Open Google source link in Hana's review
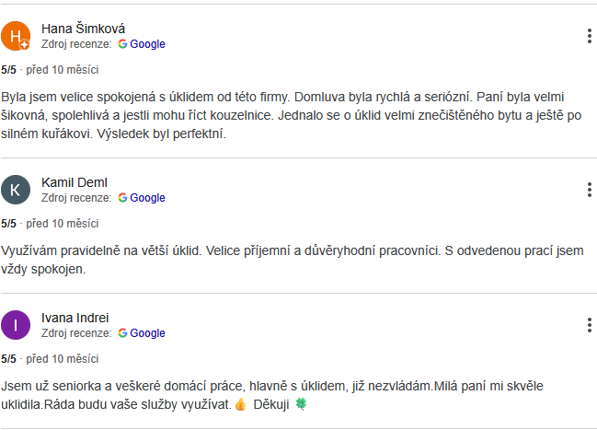The width and height of the screenshot is (597, 430). click(147, 44)
